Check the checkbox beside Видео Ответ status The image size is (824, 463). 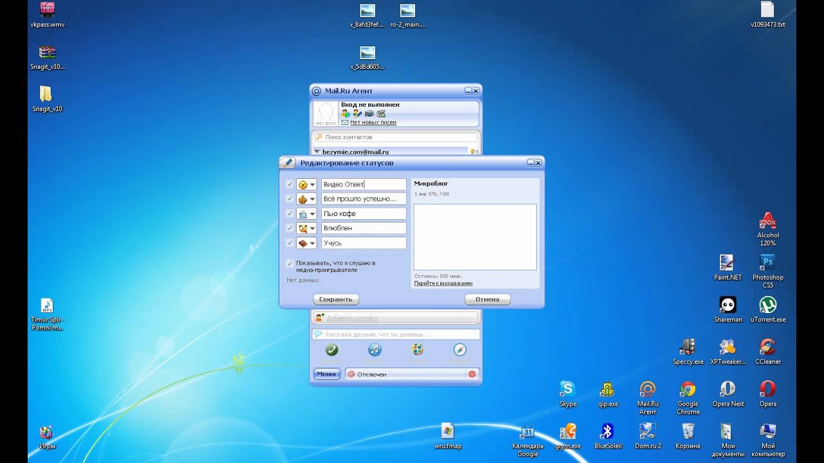coord(290,185)
